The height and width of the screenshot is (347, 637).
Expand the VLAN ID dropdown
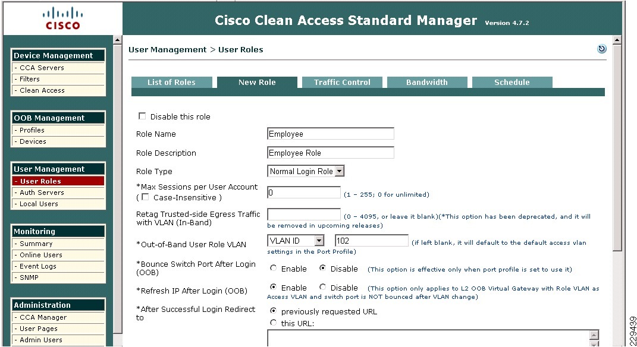pyautogui.click(x=319, y=241)
